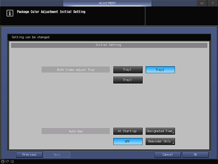Click the clock icon in status bar

tap(3, 161)
